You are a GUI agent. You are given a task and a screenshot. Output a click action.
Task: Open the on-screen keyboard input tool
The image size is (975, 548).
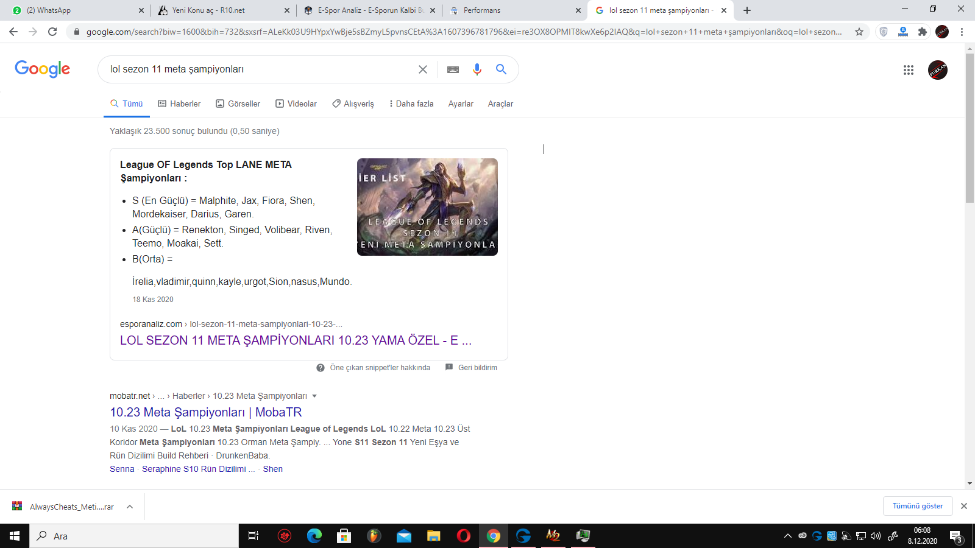click(453, 69)
